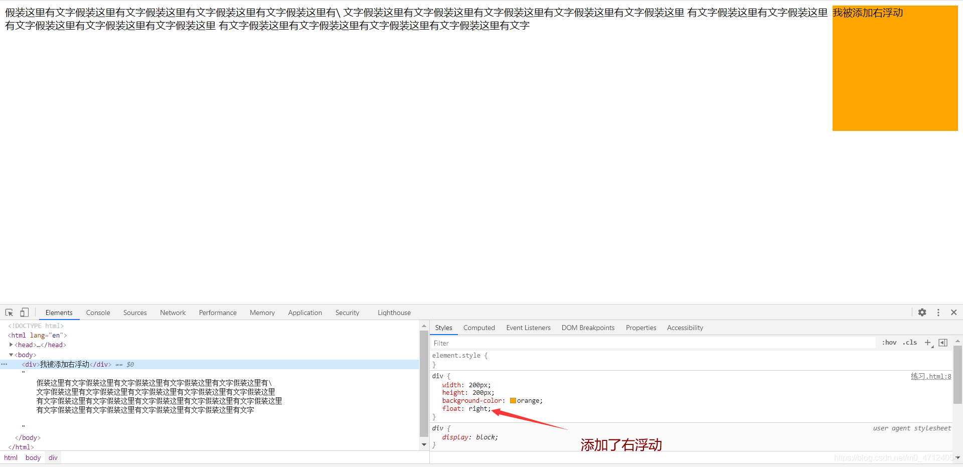Select the Styles sub-tab
Image resolution: width=963 pixels, height=467 pixels.
(x=443, y=328)
